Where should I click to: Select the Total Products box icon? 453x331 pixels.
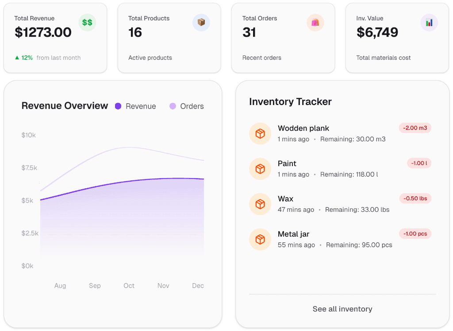(201, 23)
